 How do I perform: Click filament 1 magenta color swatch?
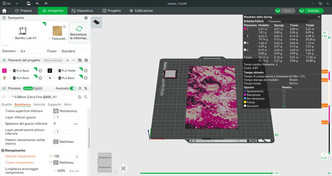pos(4,71)
